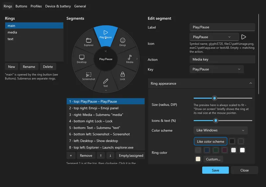Screen dimensions: 266x187
Task: Move segment down with the down arrow
Action: point(110,155)
